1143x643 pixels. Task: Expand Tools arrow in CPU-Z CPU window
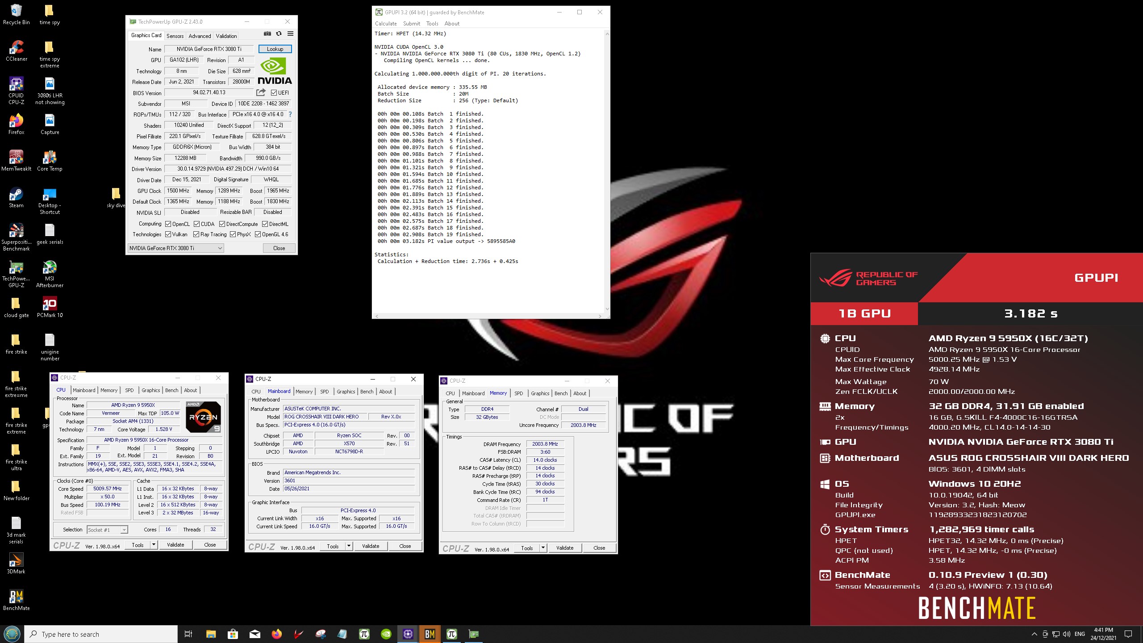point(154,545)
